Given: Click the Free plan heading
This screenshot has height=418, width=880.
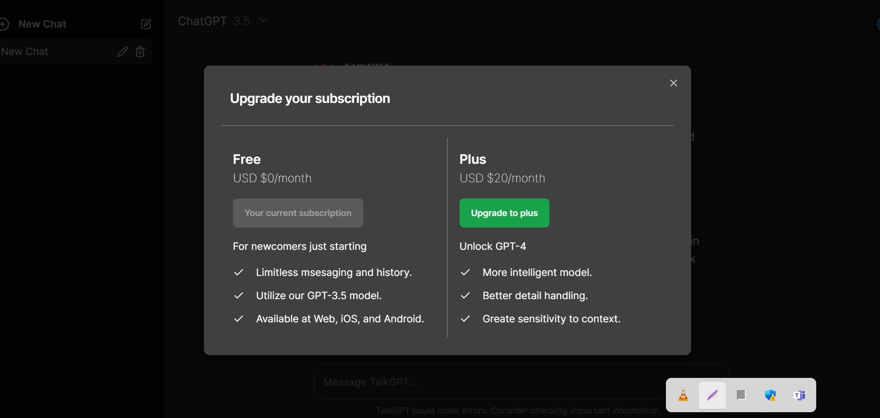Looking at the screenshot, I should tap(246, 159).
